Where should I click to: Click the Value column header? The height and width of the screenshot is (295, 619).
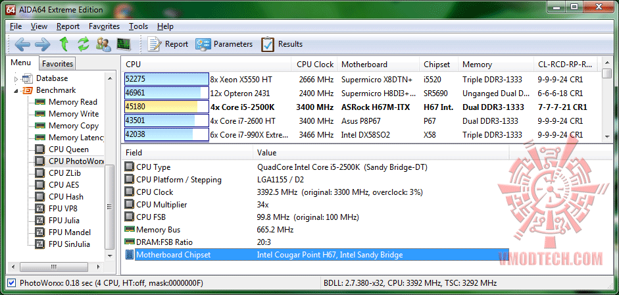(381, 152)
